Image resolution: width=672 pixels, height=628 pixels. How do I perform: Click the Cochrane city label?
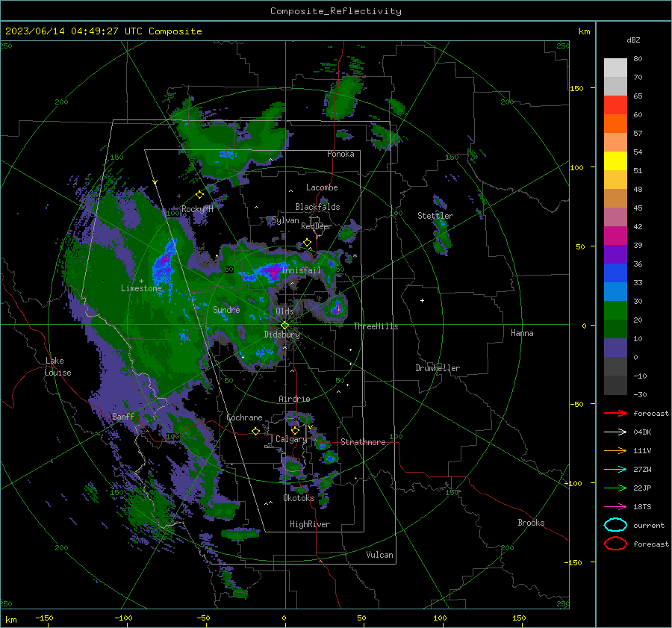pyautogui.click(x=244, y=417)
